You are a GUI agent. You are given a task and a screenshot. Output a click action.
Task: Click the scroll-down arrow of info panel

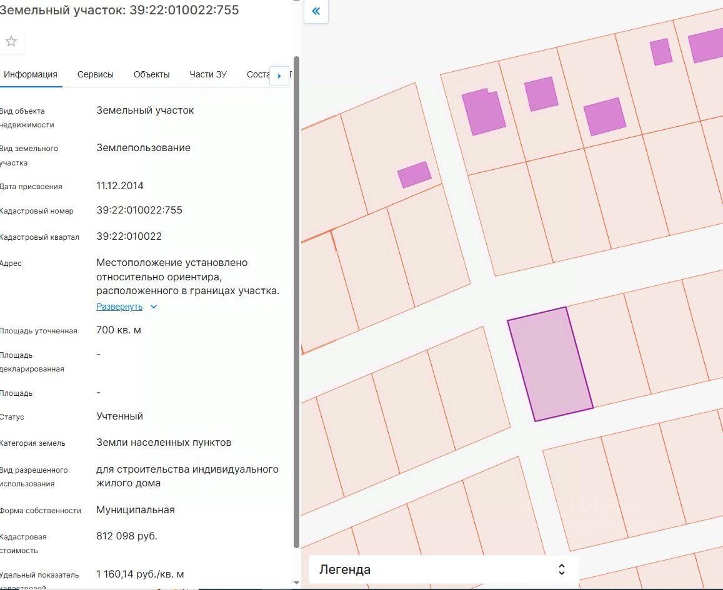(x=296, y=583)
